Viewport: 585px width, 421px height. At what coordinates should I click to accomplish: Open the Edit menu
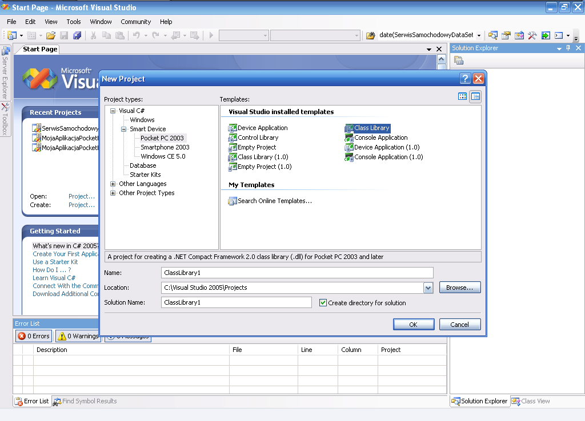[30, 22]
